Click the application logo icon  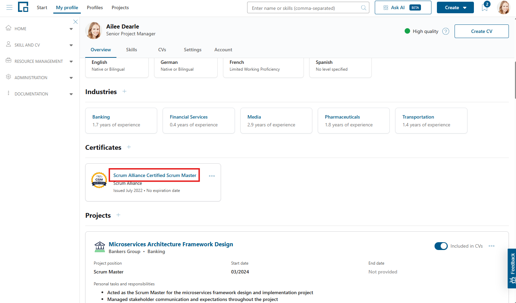tap(23, 7)
